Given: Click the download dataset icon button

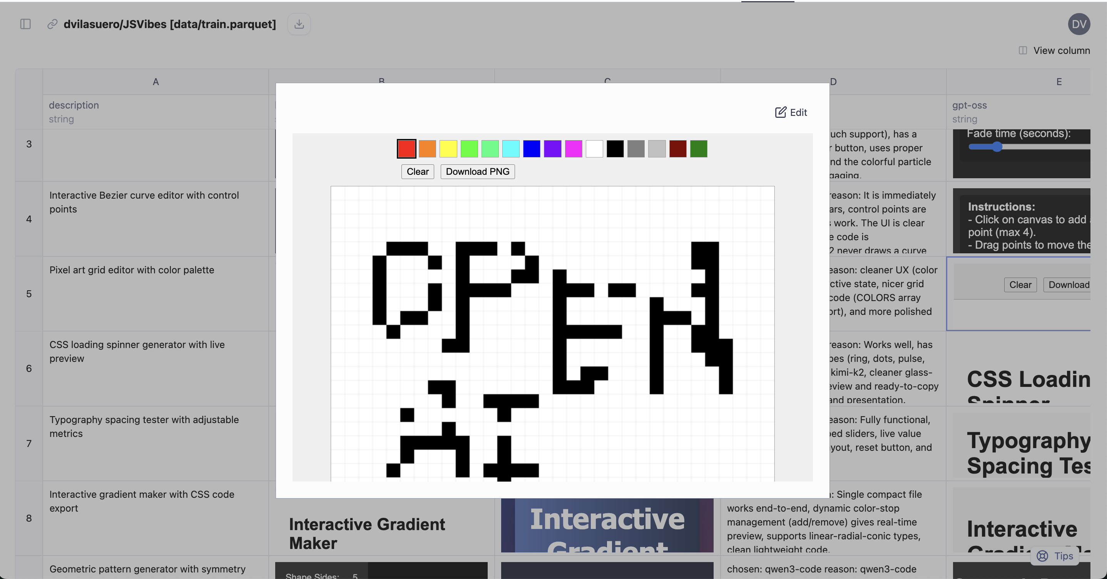Looking at the screenshot, I should 299,24.
